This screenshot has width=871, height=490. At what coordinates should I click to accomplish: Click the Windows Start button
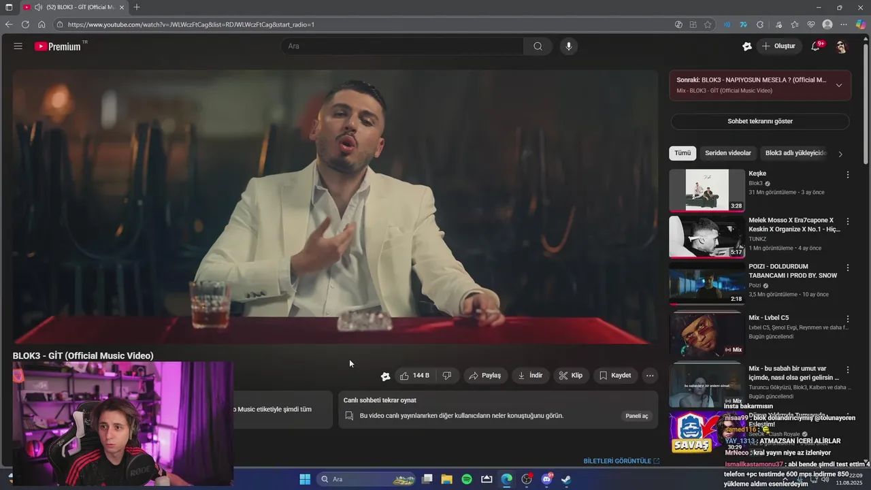pos(305,479)
